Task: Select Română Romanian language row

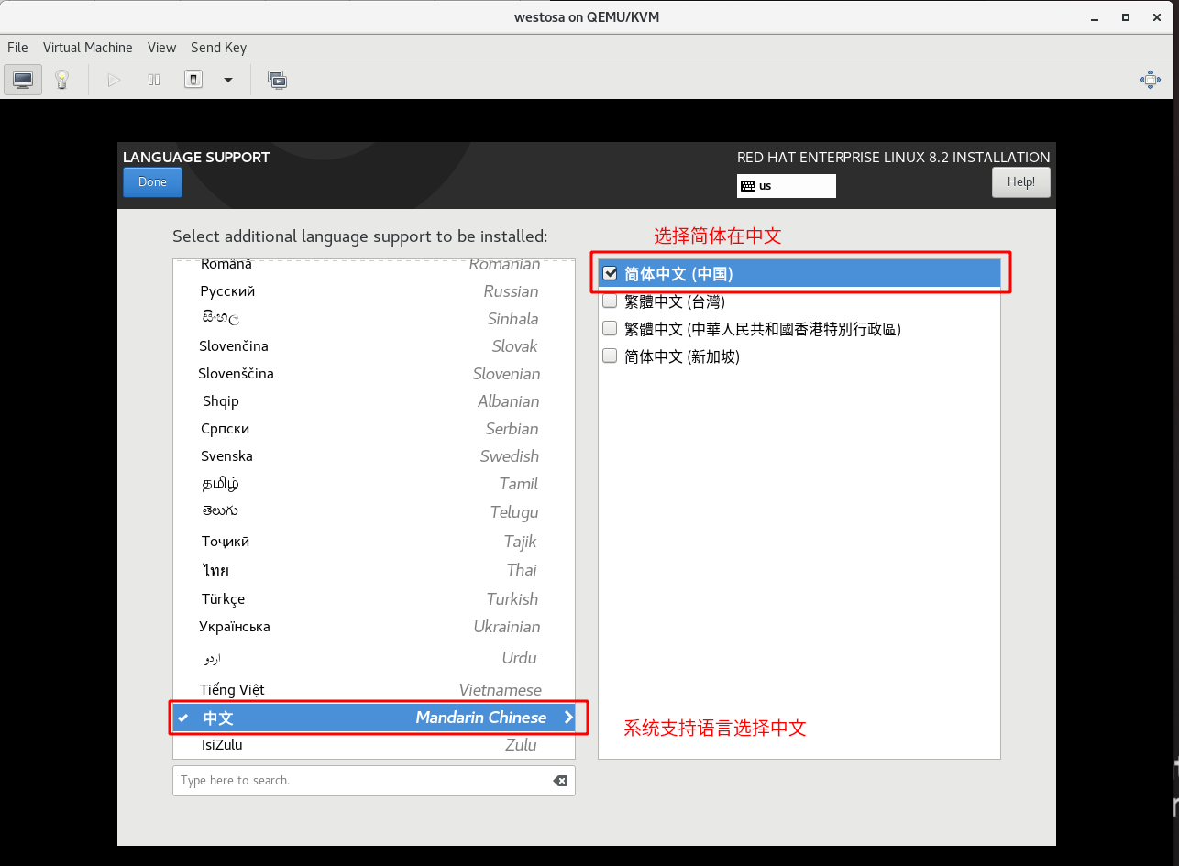Action: (x=374, y=266)
